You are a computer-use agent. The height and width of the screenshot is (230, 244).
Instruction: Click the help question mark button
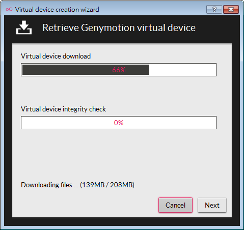214,9
